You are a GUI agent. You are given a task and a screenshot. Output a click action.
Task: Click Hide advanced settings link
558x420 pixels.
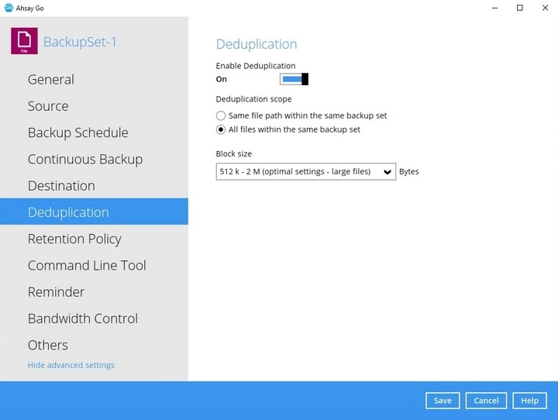coord(71,365)
